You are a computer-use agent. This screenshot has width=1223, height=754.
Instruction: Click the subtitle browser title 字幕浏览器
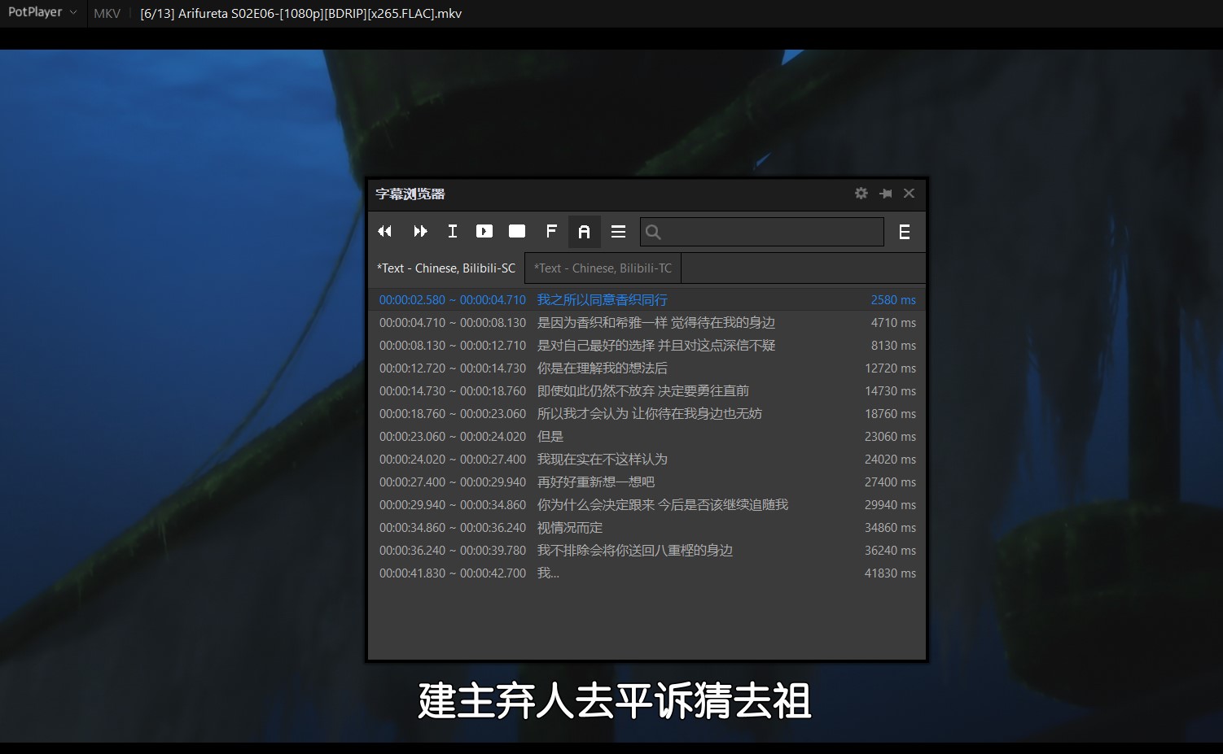click(x=410, y=194)
